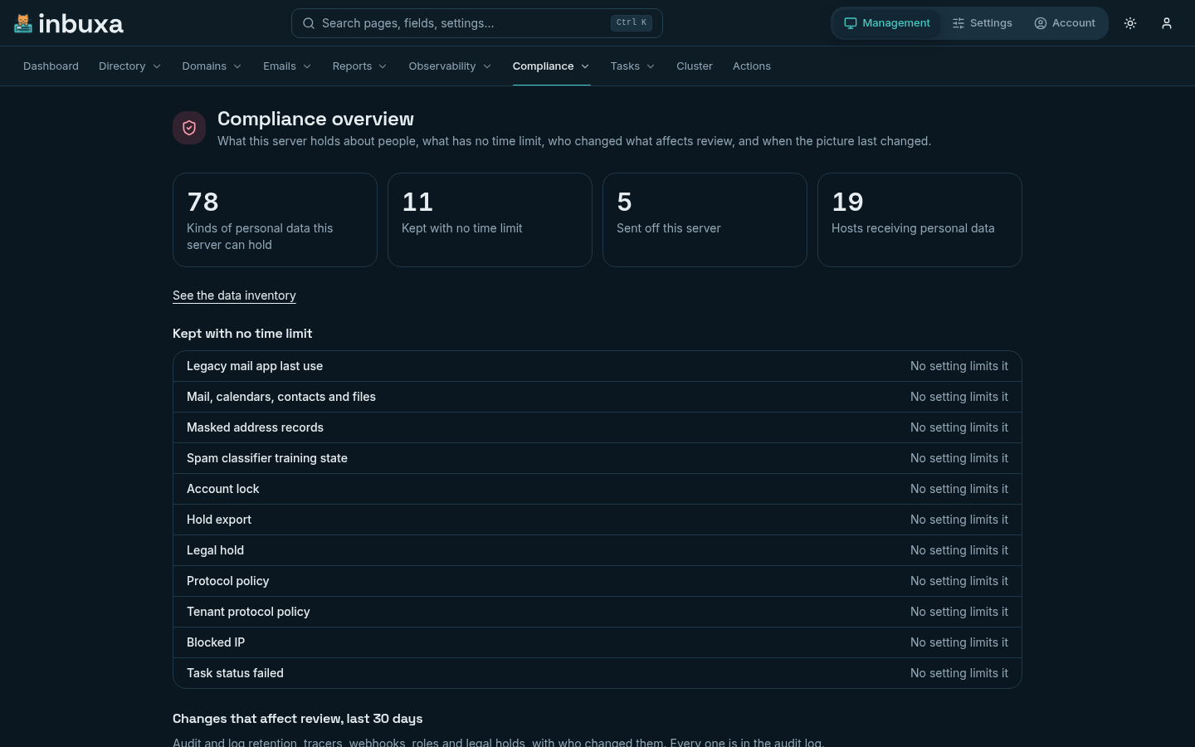The image size is (1195, 747).
Task: Click the Compliance overview shield icon
Action: coord(189,128)
